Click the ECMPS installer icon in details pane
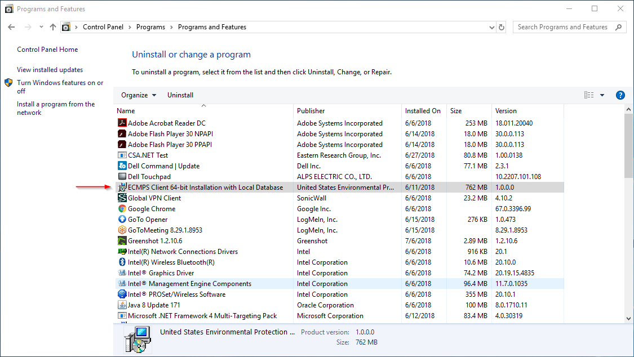The width and height of the screenshot is (634, 357). 138,339
